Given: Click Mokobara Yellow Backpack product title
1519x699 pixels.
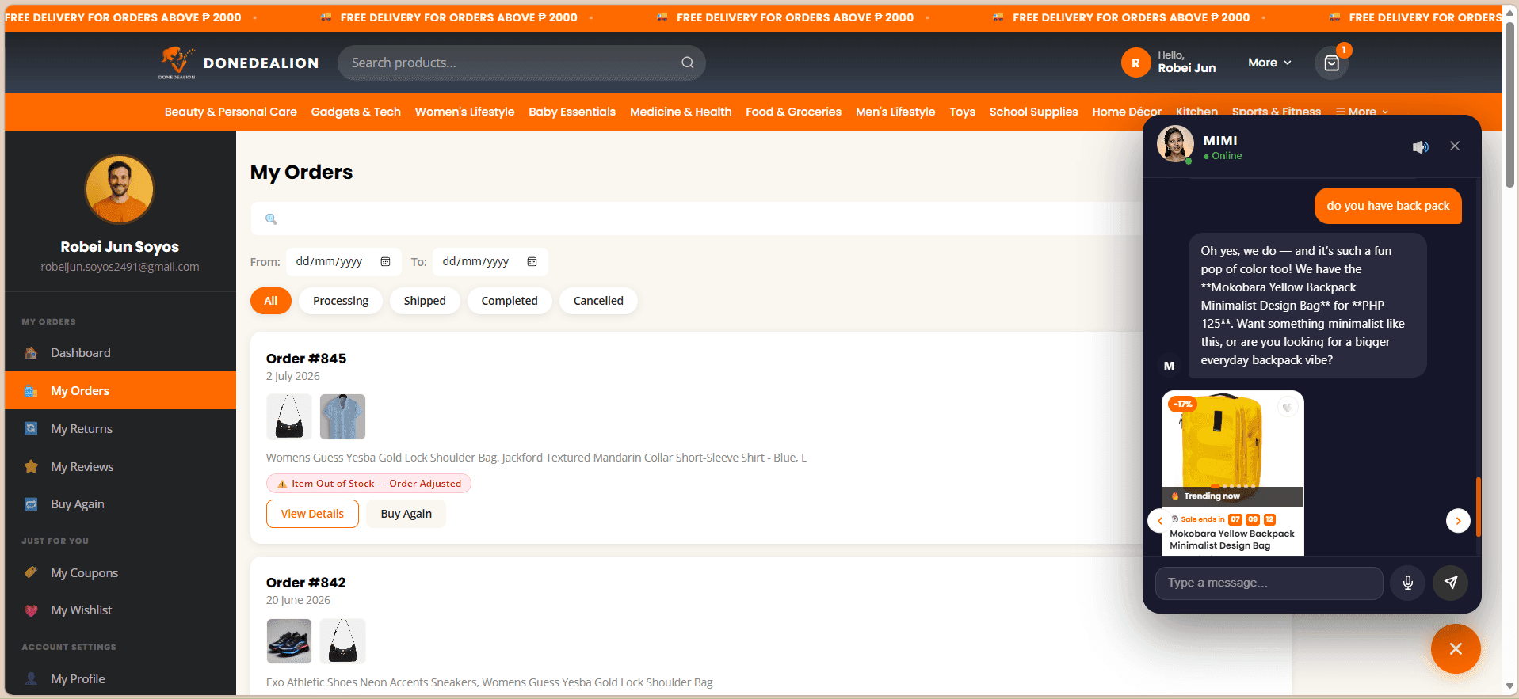Looking at the screenshot, I should [x=1231, y=540].
